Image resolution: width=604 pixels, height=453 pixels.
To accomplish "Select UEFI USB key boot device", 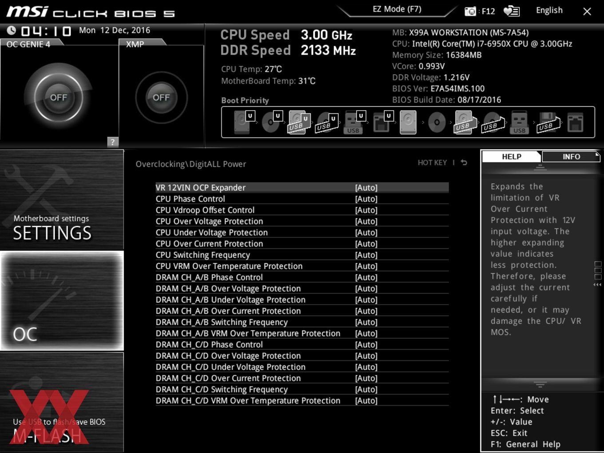I will [354, 122].
